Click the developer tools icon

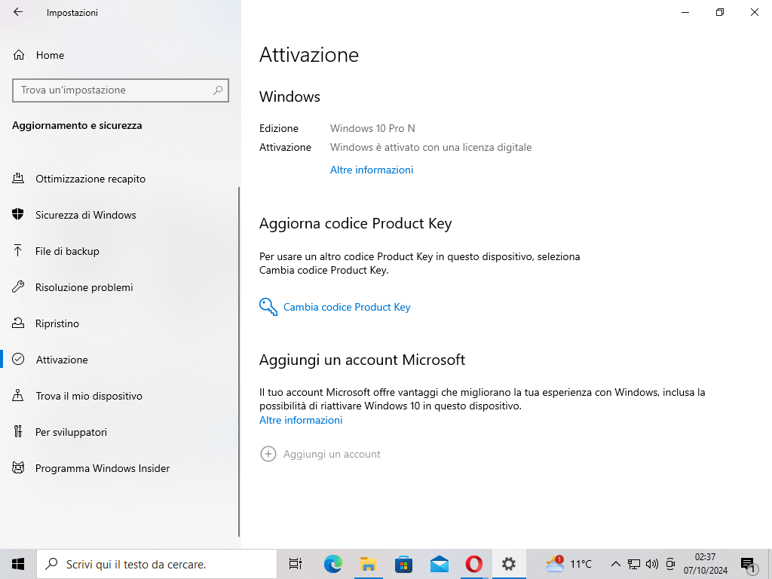pyautogui.click(x=18, y=431)
